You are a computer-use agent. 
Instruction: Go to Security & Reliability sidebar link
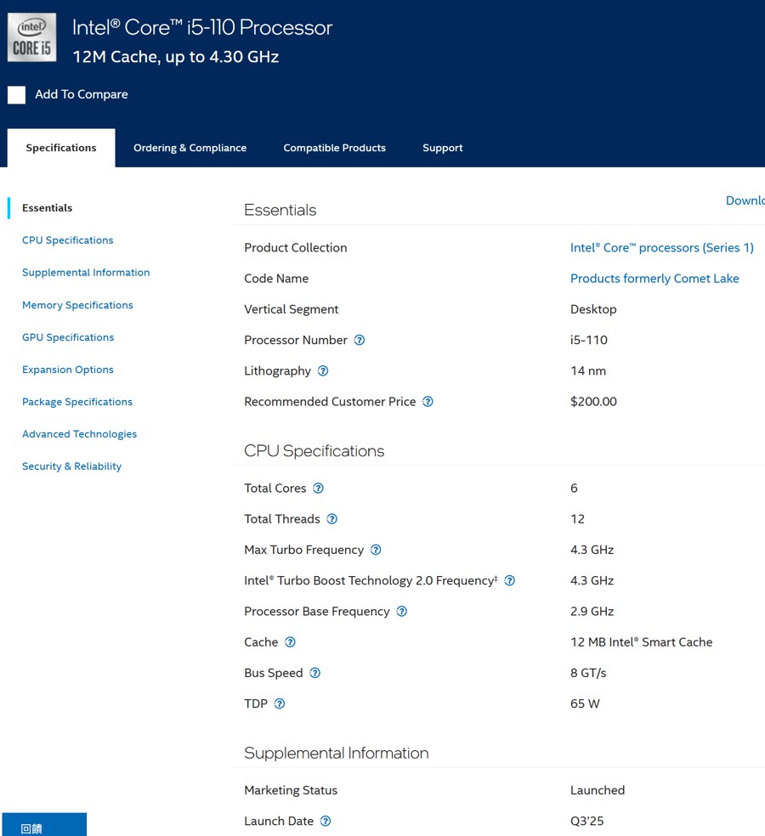(x=72, y=466)
